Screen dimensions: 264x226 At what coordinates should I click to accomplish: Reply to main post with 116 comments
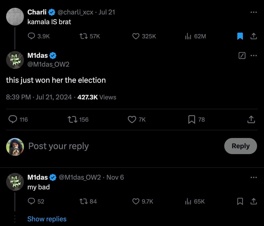pyautogui.click(x=13, y=119)
